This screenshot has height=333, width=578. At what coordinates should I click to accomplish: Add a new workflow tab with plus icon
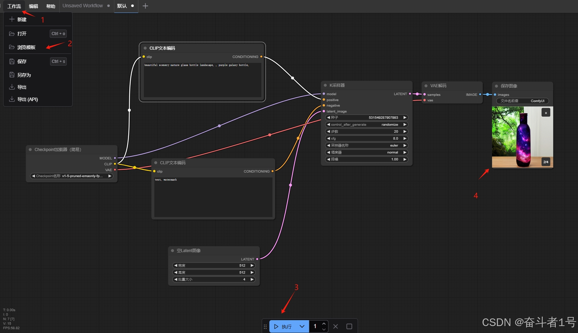[x=145, y=6]
